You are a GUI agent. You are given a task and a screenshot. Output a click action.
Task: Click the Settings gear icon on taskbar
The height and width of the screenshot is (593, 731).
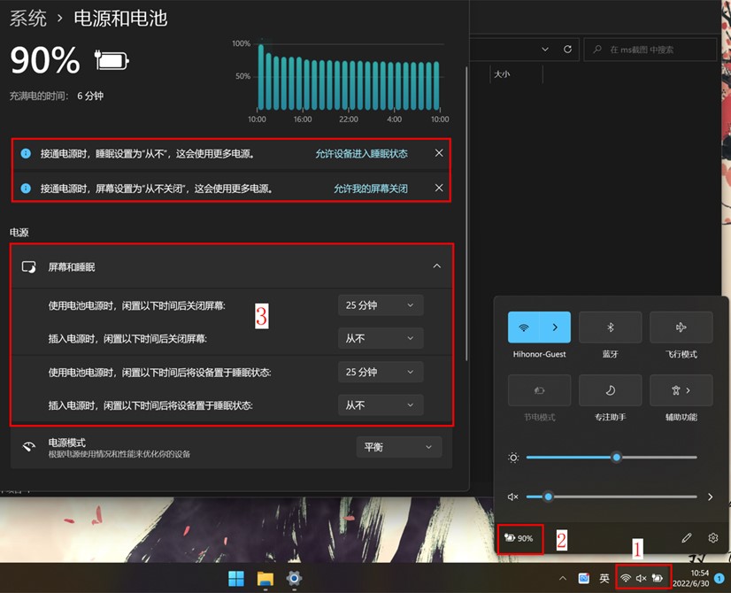294,579
